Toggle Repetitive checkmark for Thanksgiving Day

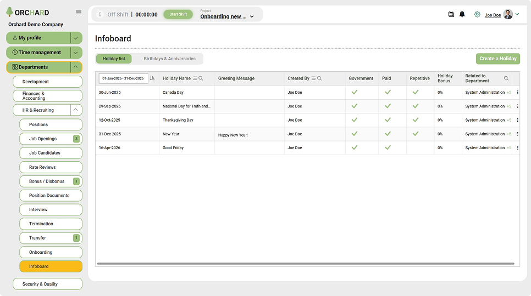416,120
